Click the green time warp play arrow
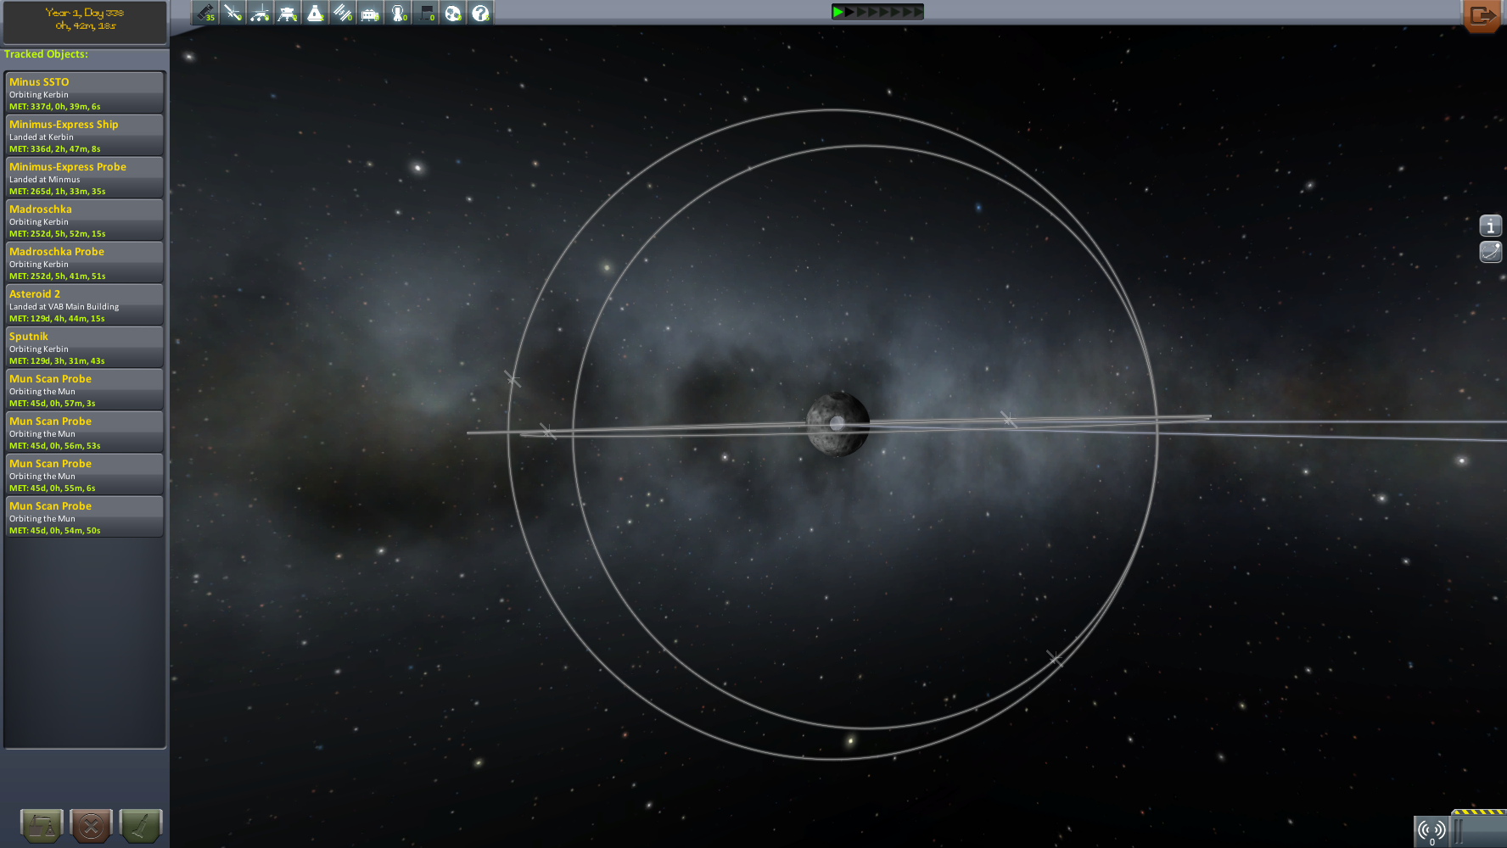Viewport: 1507px width, 848px height. (838, 12)
